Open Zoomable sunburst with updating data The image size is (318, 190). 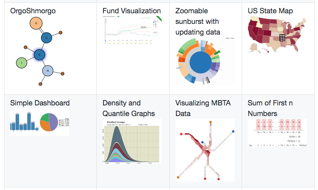pos(198,21)
